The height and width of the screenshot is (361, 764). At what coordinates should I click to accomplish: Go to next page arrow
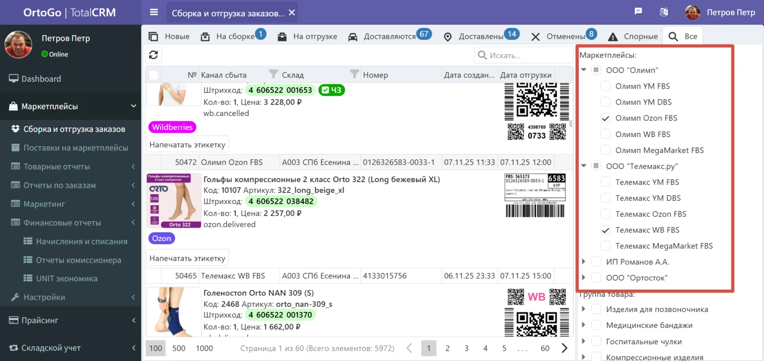point(564,348)
